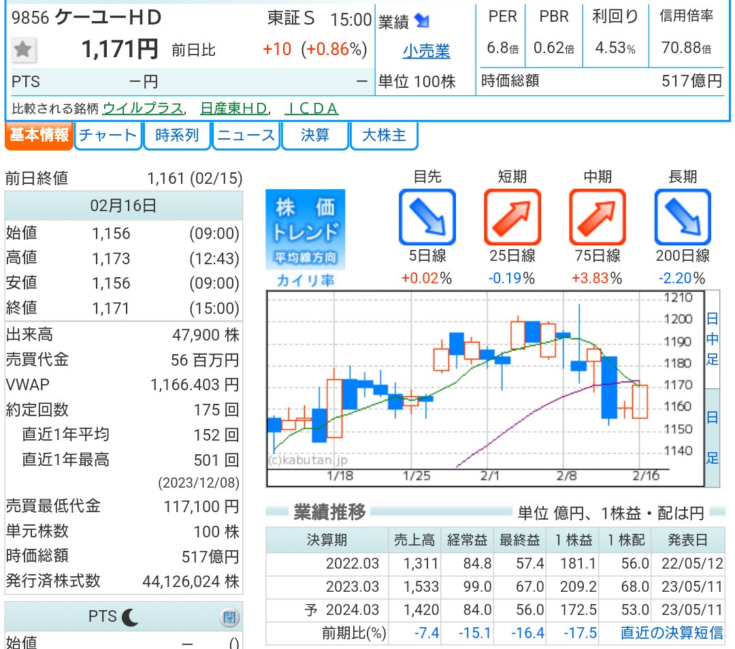This screenshot has width=735, height=649.
Task: Open the ニュース tab
Action: (x=246, y=136)
